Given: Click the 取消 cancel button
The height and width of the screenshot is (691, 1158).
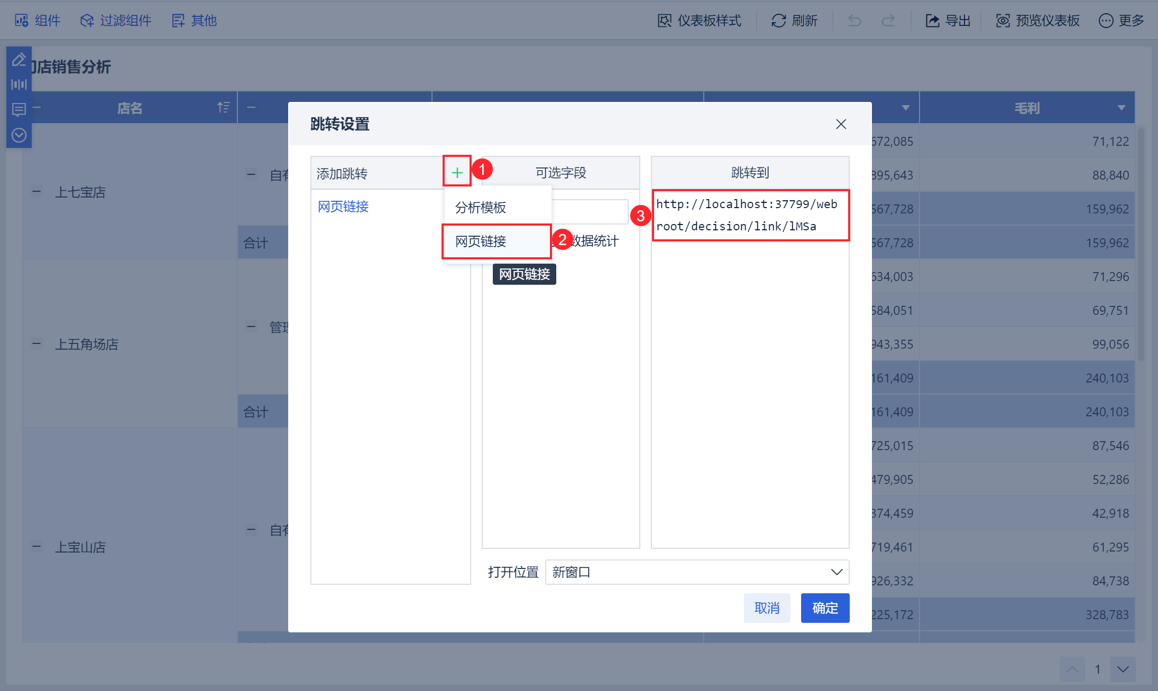Looking at the screenshot, I should click(x=767, y=608).
